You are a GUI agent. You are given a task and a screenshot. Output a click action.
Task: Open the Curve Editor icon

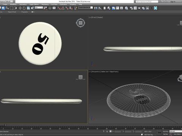[x=118, y=8]
